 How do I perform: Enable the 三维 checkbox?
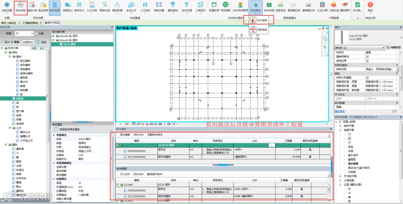click(36, 34)
